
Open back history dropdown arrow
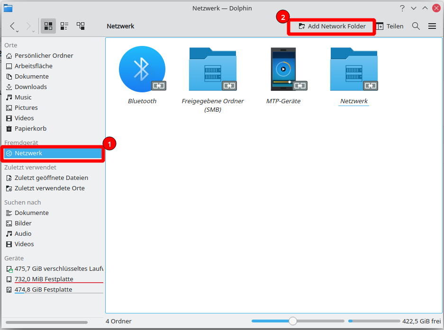coord(17,31)
